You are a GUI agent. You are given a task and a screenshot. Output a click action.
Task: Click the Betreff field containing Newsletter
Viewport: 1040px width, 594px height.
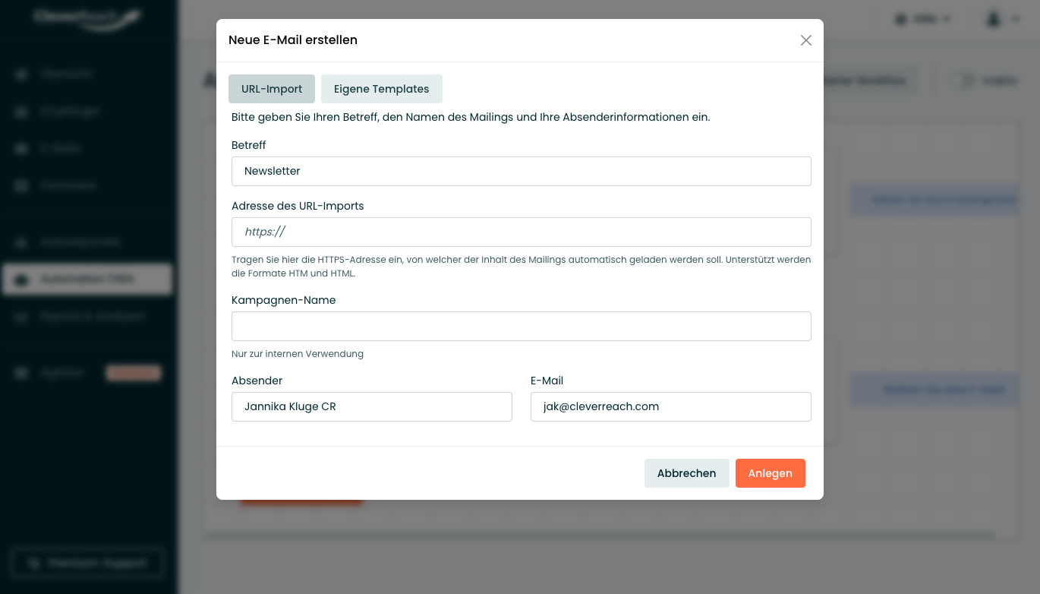tap(522, 171)
